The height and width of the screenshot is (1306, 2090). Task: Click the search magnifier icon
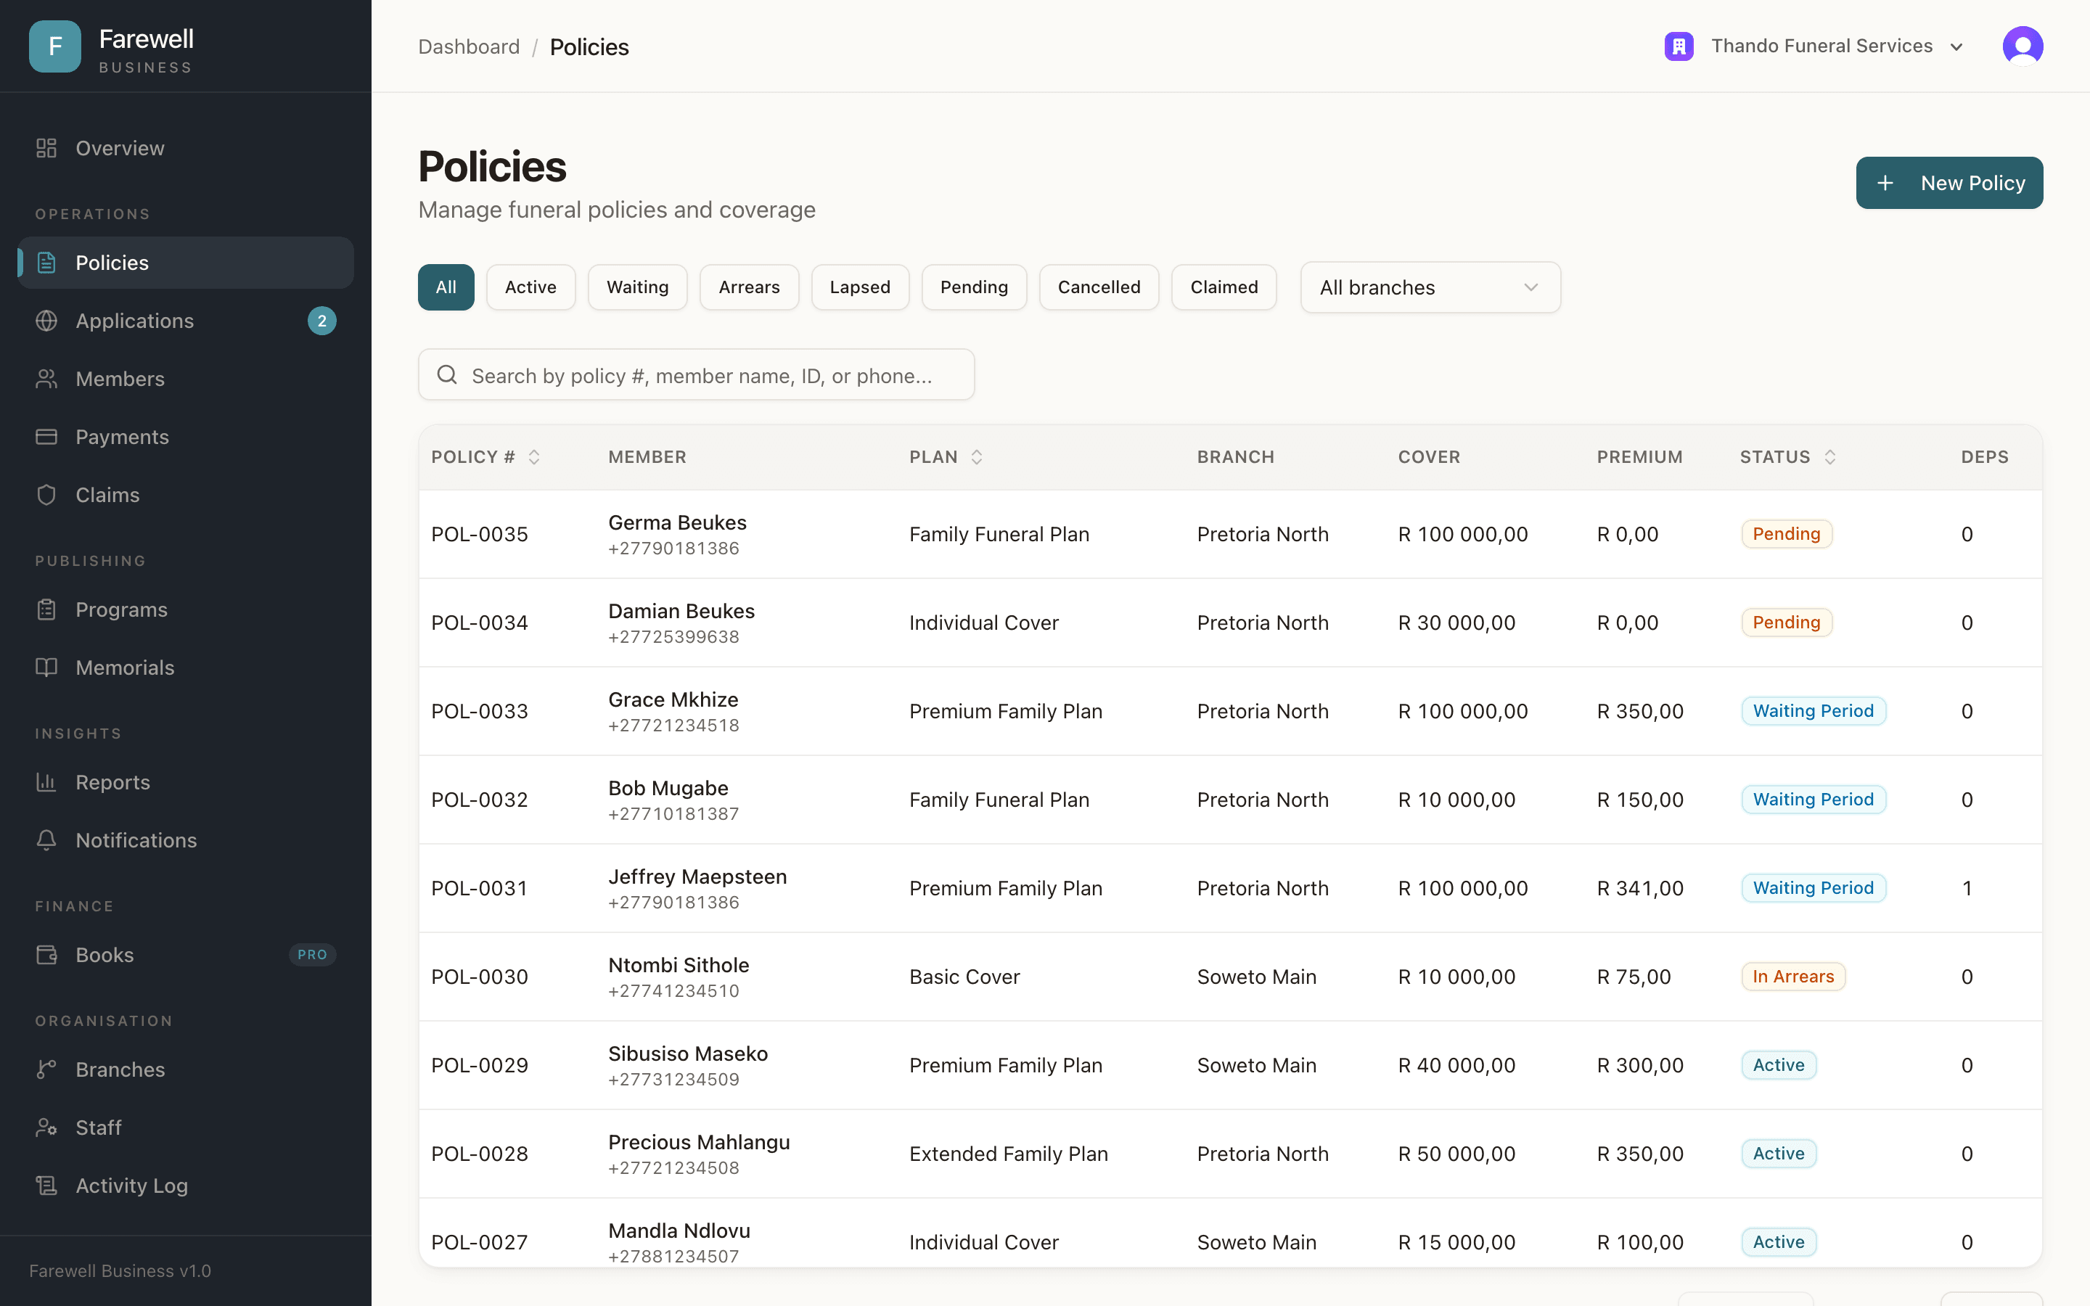click(x=446, y=375)
